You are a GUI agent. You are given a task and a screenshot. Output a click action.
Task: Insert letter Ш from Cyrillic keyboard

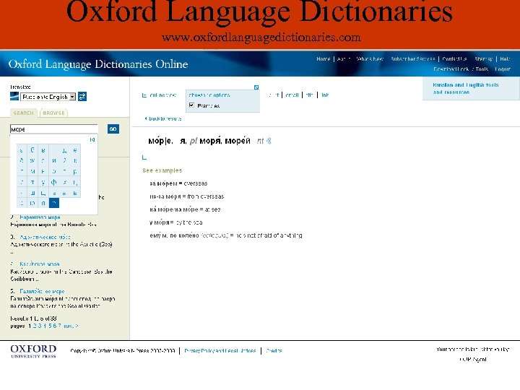[32, 192]
